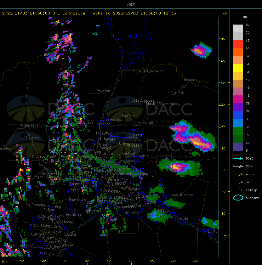Image resolution: width=262 pixels, height=265 pixels.
Task: Pick the light gray 70-80 dBZ swatch
Action: [x=238, y=29]
